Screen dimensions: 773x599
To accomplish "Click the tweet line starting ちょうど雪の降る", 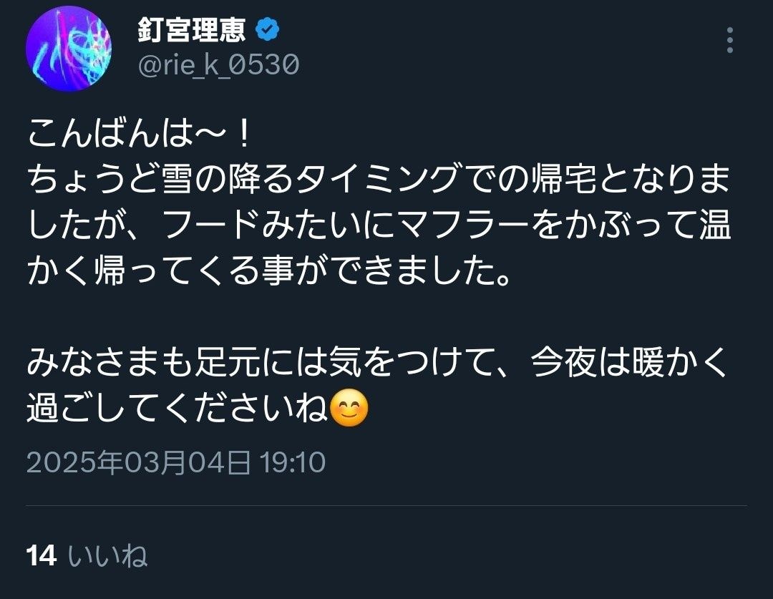I will point(379,180).
